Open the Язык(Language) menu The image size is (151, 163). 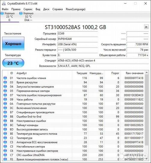tap(75, 9)
